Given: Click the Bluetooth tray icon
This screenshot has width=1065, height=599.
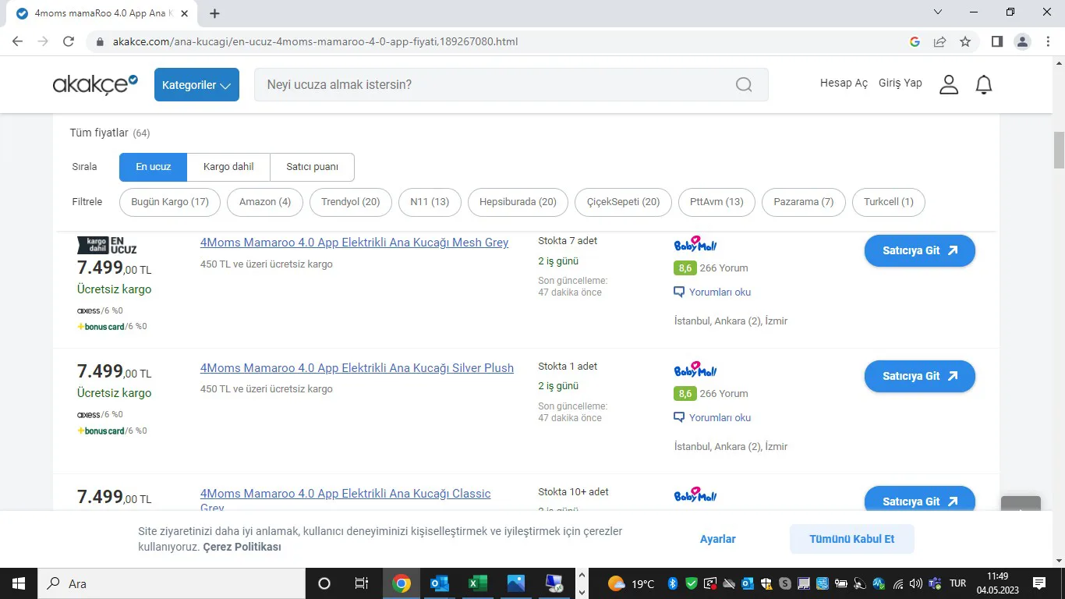Looking at the screenshot, I should [x=673, y=583].
